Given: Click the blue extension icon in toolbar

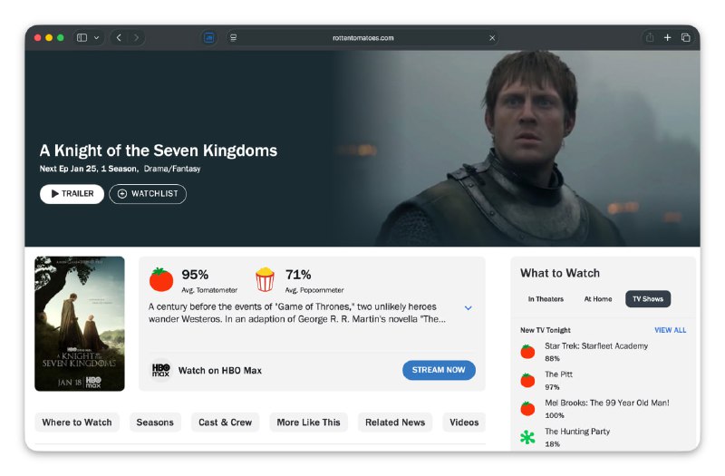Looking at the screenshot, I should coord(209,37).
